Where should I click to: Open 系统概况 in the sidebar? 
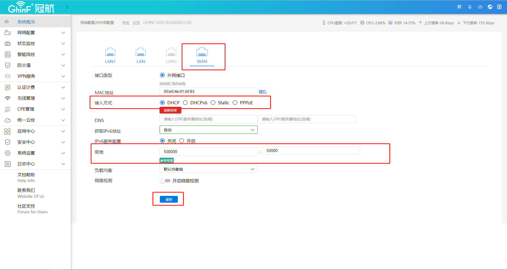click(26, 22)
